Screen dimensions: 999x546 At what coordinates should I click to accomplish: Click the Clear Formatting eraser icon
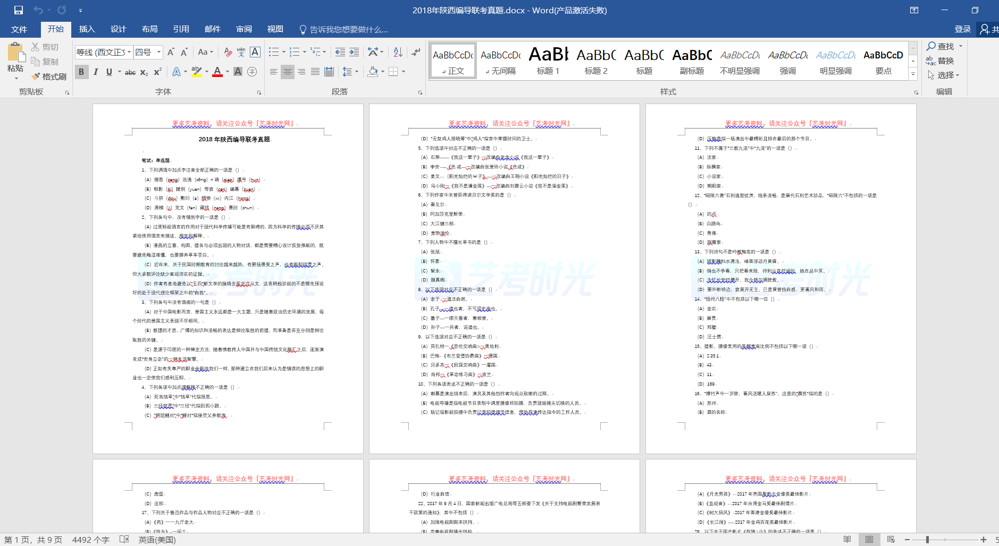[228, 52]
